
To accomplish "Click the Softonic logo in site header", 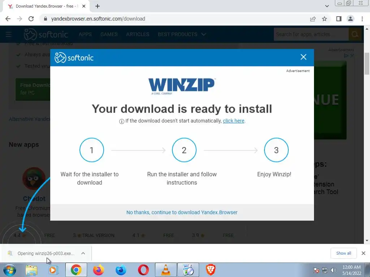I will coord(46,34).
